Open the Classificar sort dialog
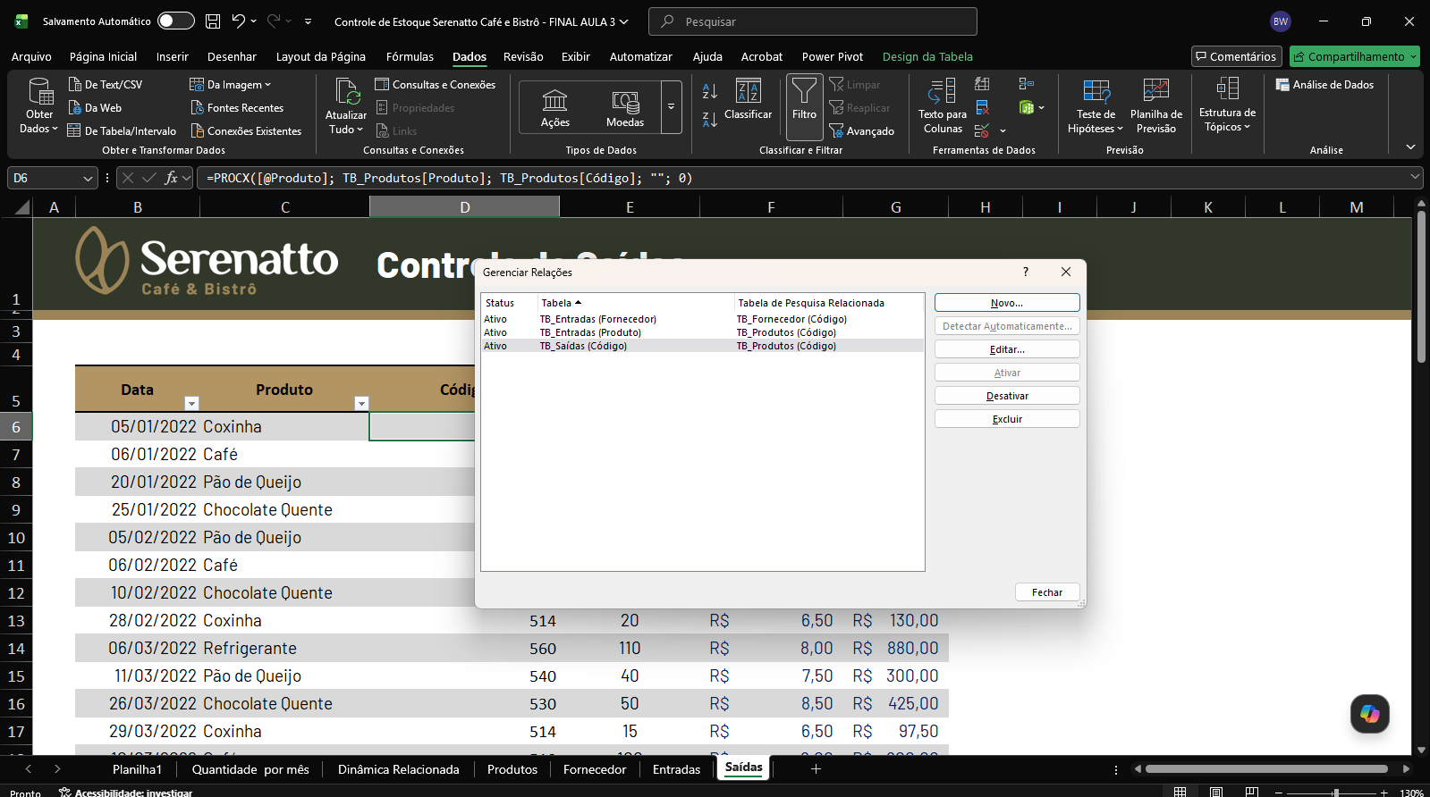 749,99
